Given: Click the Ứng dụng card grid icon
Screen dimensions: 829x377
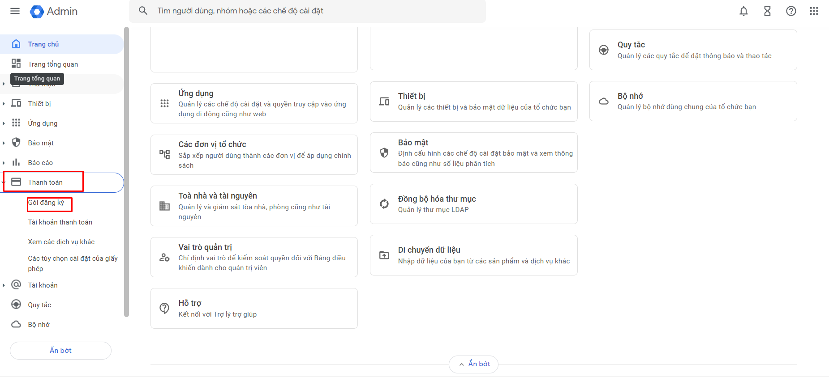Looking at the screenshot, I should 164,103.
